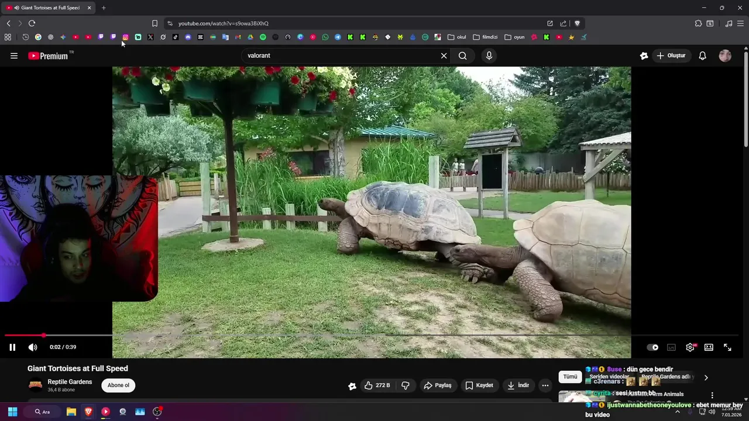The width and height of the screenshot is (749, 421).
Task: Open the YouTube guide hamburger menu
Action: click(x=14, y=56)
